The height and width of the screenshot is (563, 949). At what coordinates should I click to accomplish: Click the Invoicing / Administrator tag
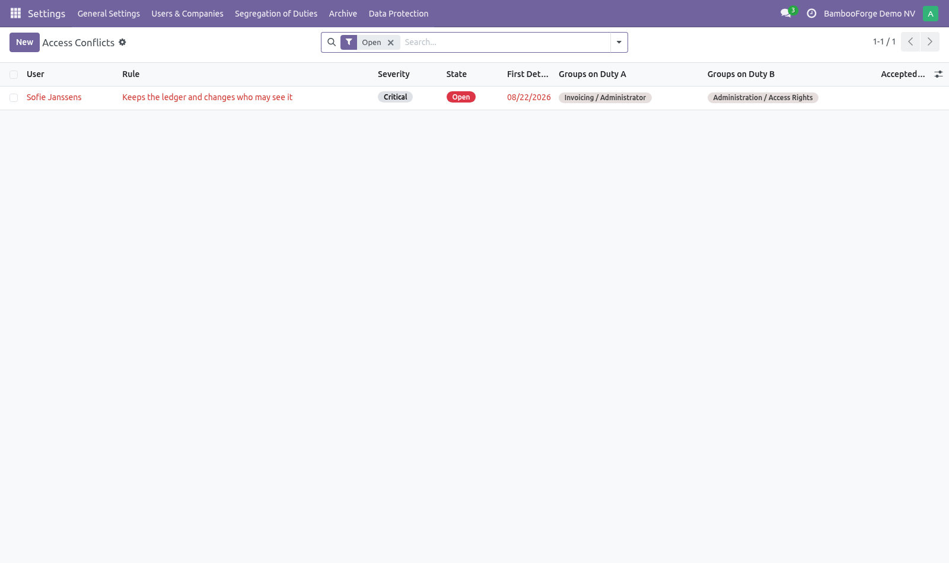point(605,98)
